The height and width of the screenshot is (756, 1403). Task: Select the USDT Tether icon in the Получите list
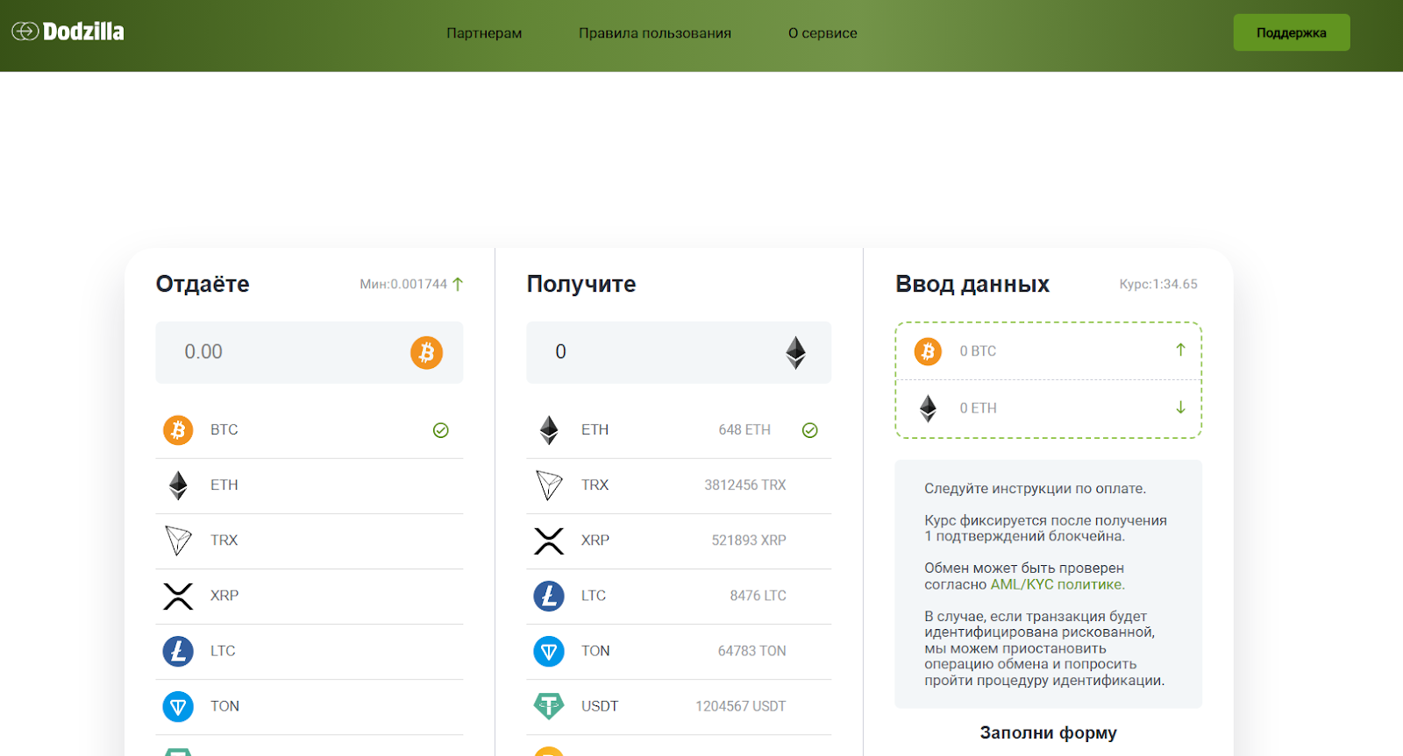[x=549, y=705]
